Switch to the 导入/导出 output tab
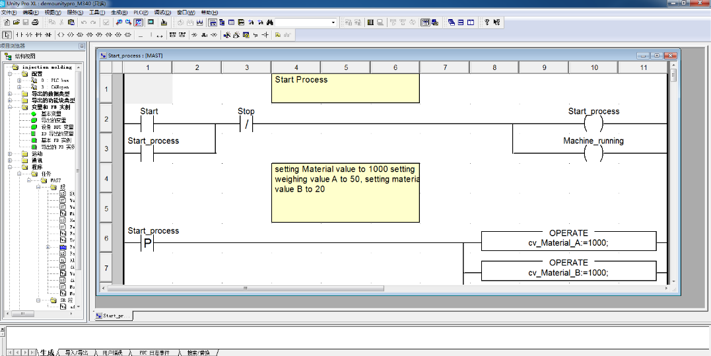This screenshot has width=711, height=356. pos(76,353)
